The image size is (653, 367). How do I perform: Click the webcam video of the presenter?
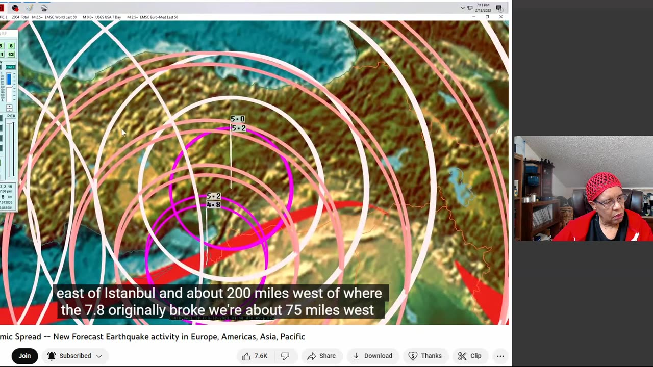(584, 188)
